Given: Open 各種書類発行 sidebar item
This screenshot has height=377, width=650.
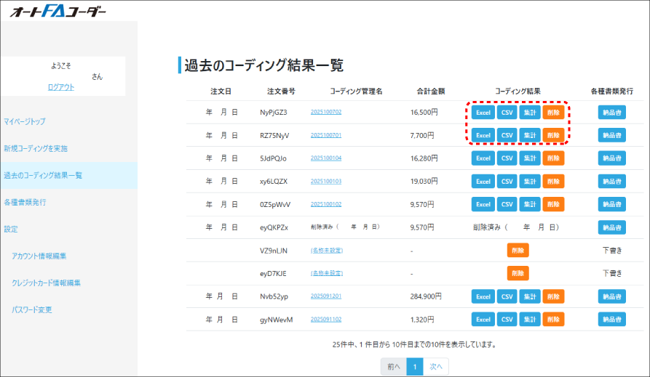Looking at the screenshot, I should (x=24, y=202).
